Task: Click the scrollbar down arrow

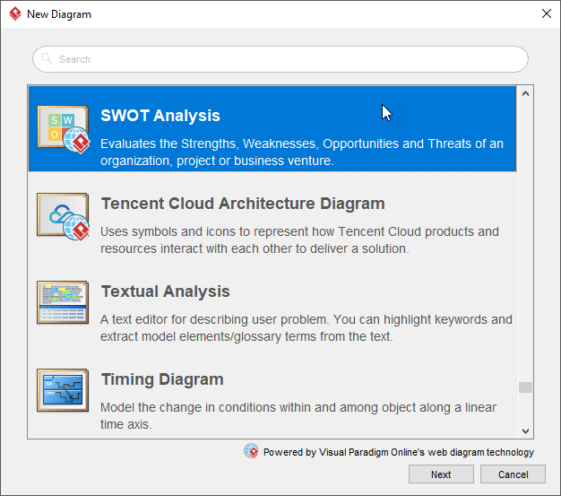Action: pos(526,431)
